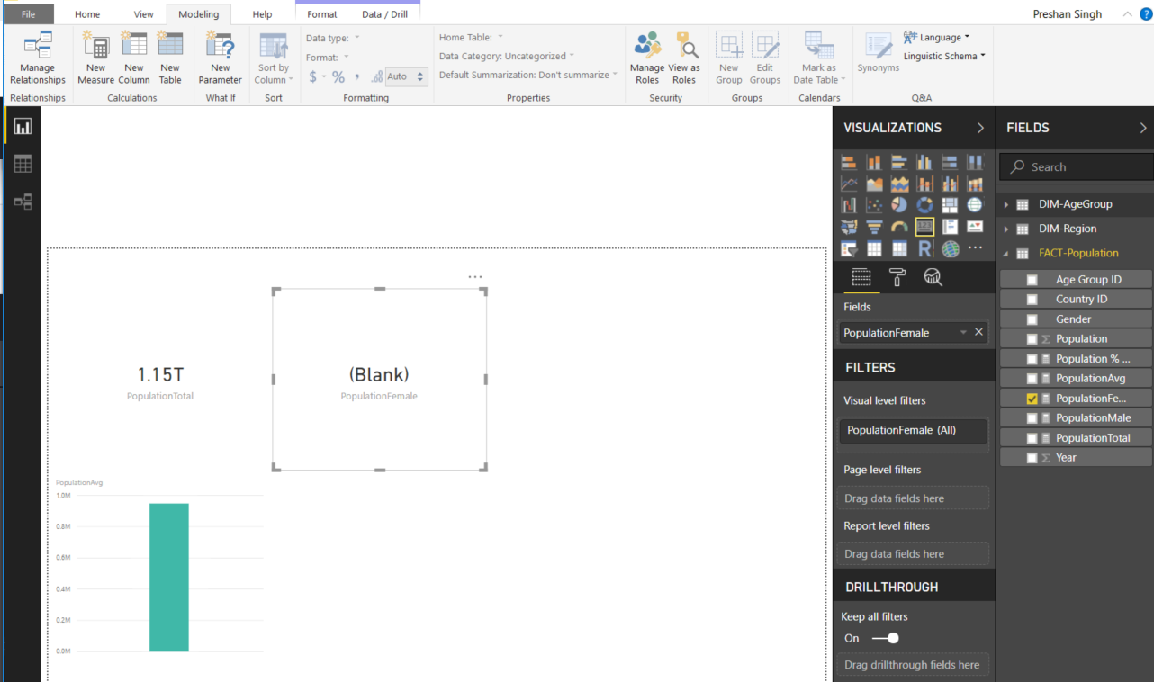Open the Analytics pane magnifier icon

pyautogui.click(x=933, y=277)
